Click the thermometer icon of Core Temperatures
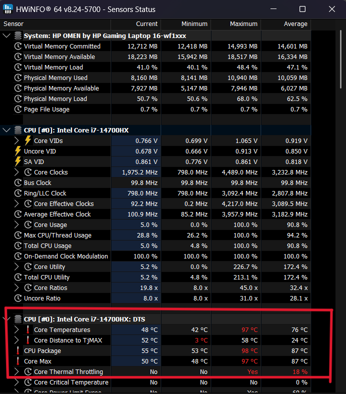Screen dimensions: 346x394 point(28,329)
